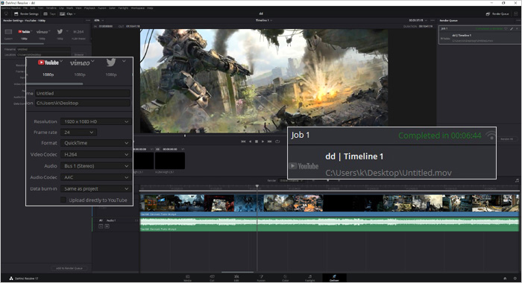This screenshot has width=522, height=283.
Task: Open the Workspace menu
Action: point(137,8)
